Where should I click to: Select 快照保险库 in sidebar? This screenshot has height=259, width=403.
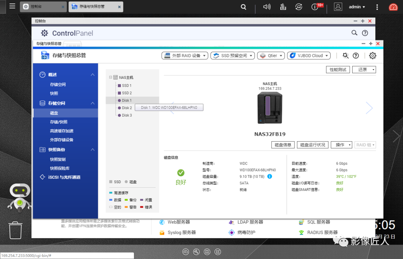60,168
